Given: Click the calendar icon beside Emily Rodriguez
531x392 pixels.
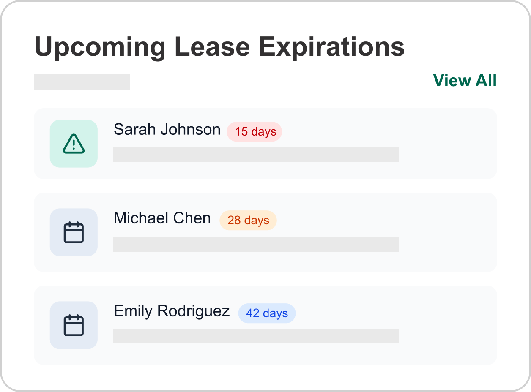Looking at the screenshot, I should (74, 325).
